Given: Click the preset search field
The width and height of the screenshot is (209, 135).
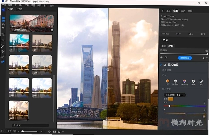Looking at the screenshot, I should pyautogui.click(x=31, y=125).
